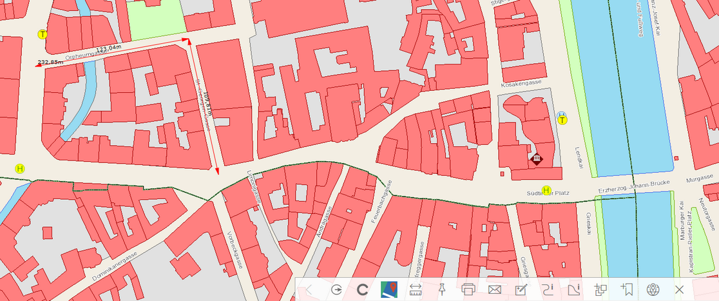Open the Google Maps icon in toolbar
719x301 pixels.
[389, 289]
